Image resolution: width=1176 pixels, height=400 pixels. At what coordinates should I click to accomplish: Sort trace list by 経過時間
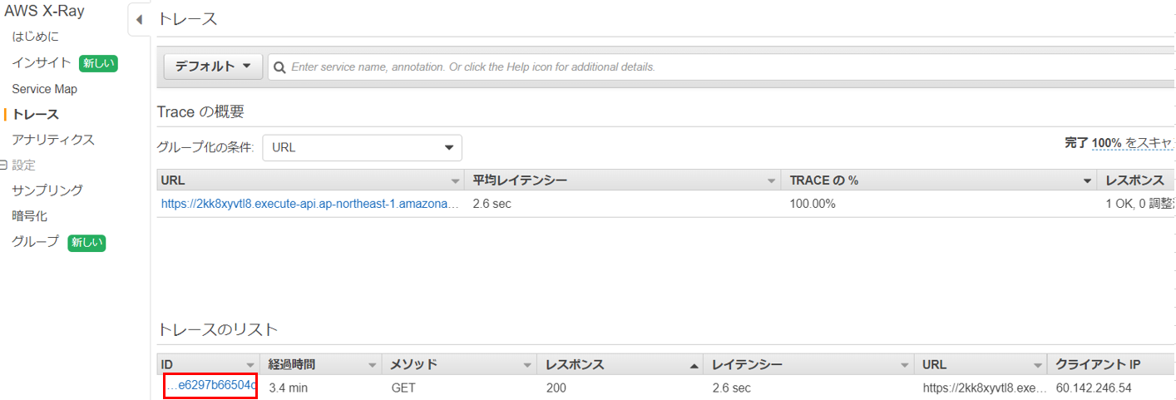click(x=321, y=364)
